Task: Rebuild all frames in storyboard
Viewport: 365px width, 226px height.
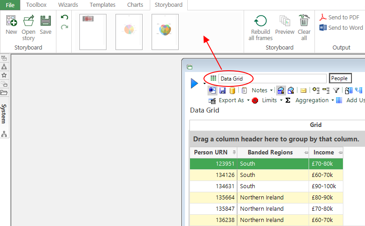Action: tap(260, 28)
